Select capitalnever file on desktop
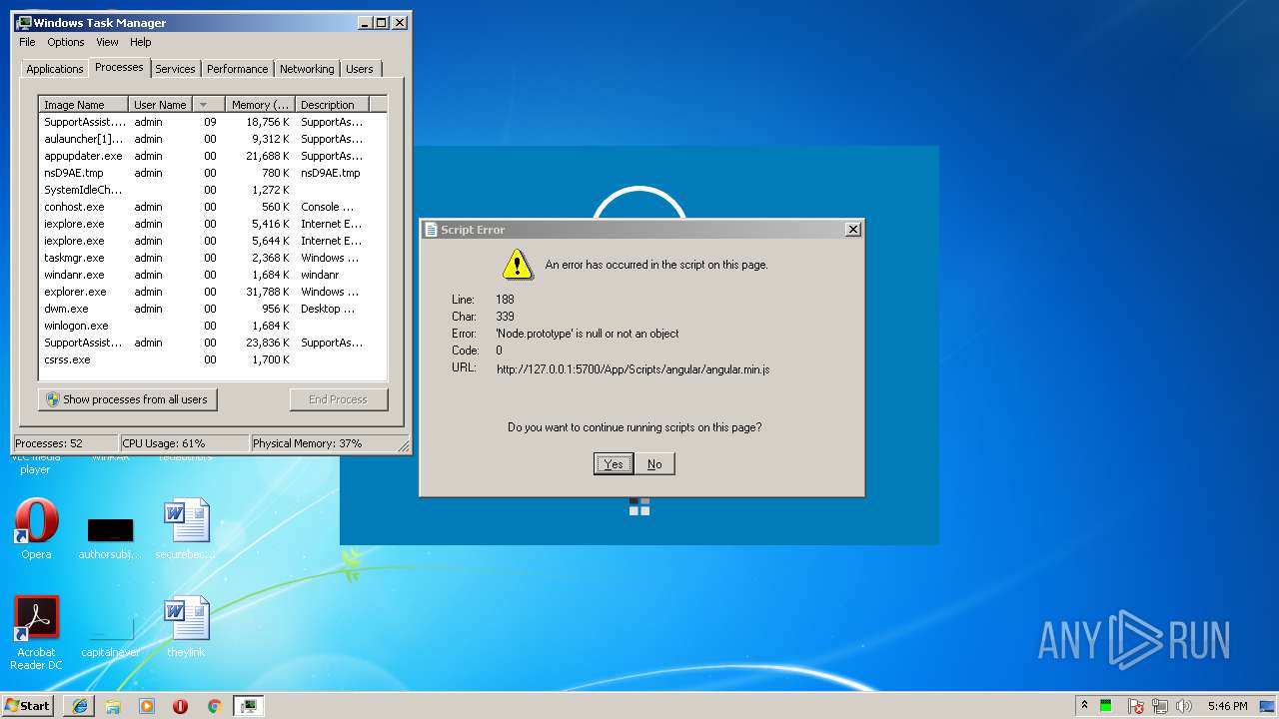Image resolution: width=1279 pixels, height=719 pixels. click(110, 637)
